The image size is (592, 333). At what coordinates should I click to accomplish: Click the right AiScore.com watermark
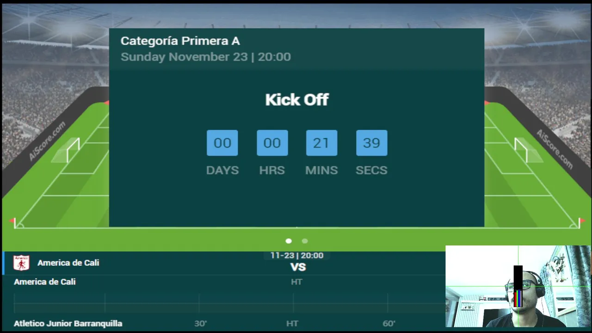pyautogui.click(x=554, y=149)
